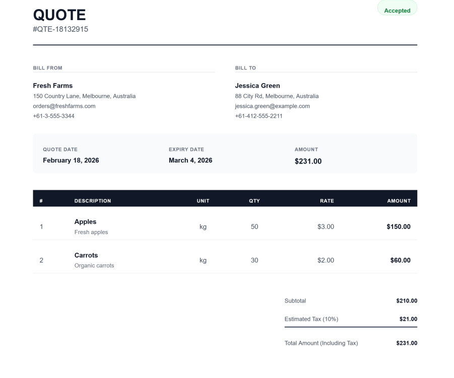The height and width of the screenshot is (378, 454).
Task: Click the Carrots quantity value 30
Action: coord(254,261)
